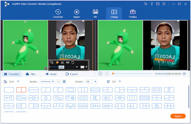This screenshot has height=124, width=191.
Task: Open the Border line style dropdown
Action: coord(47,82)
